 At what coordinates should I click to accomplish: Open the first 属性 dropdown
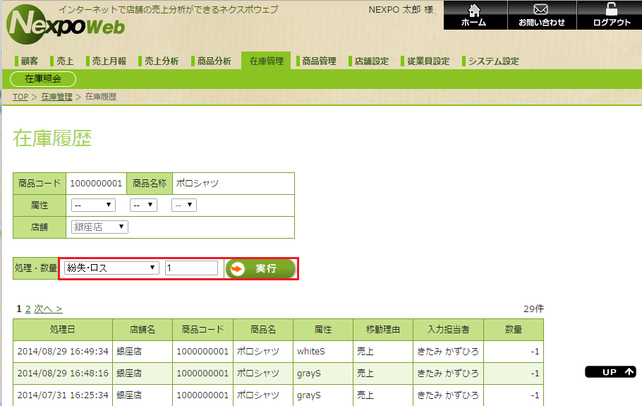pos(93,205)
